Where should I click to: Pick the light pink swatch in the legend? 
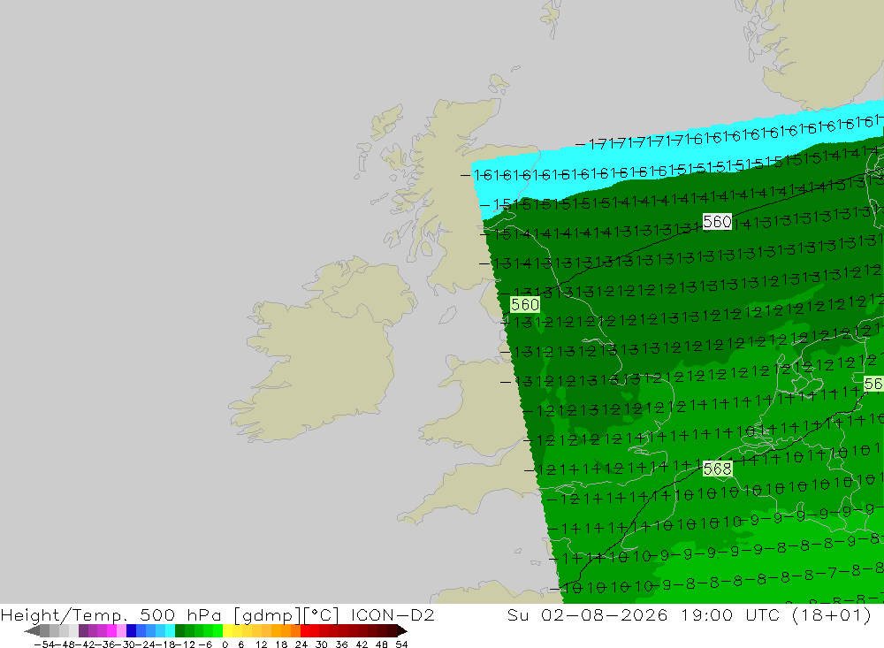(121, 630)
